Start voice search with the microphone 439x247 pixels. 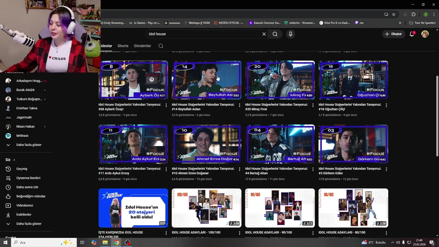tap(290, 34)
